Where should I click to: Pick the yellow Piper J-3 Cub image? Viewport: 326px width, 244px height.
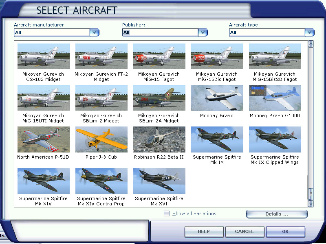tap(101, 139)
